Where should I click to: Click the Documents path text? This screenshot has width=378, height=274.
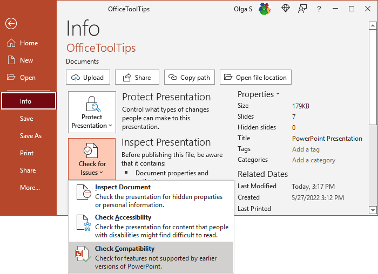[x=83, y=61]
